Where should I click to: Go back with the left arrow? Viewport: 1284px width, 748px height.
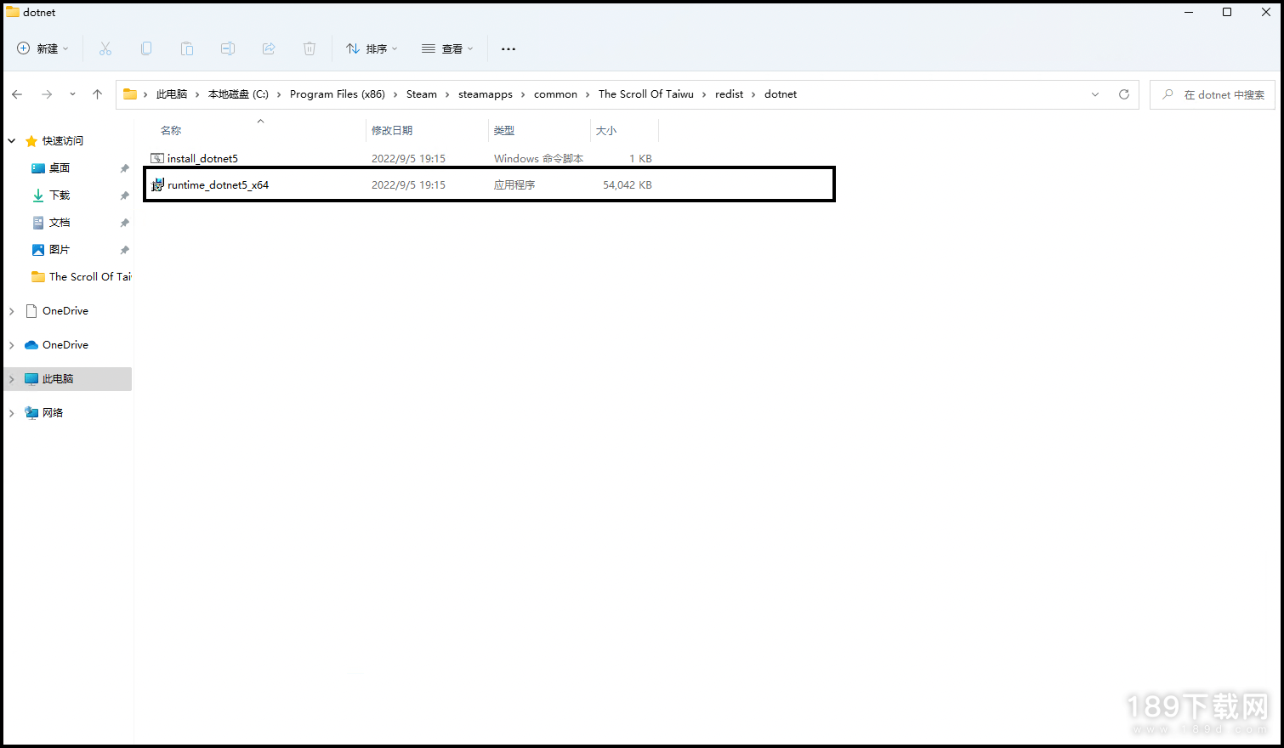tap(17, 94)
